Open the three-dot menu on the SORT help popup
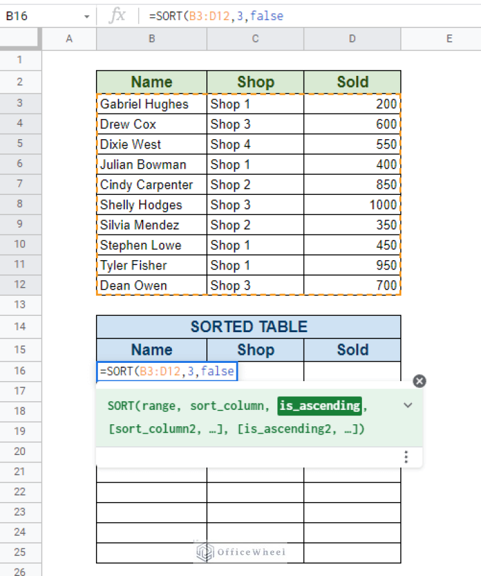The height and width of the screenshot is (576, 481). (x=406, y=458)
